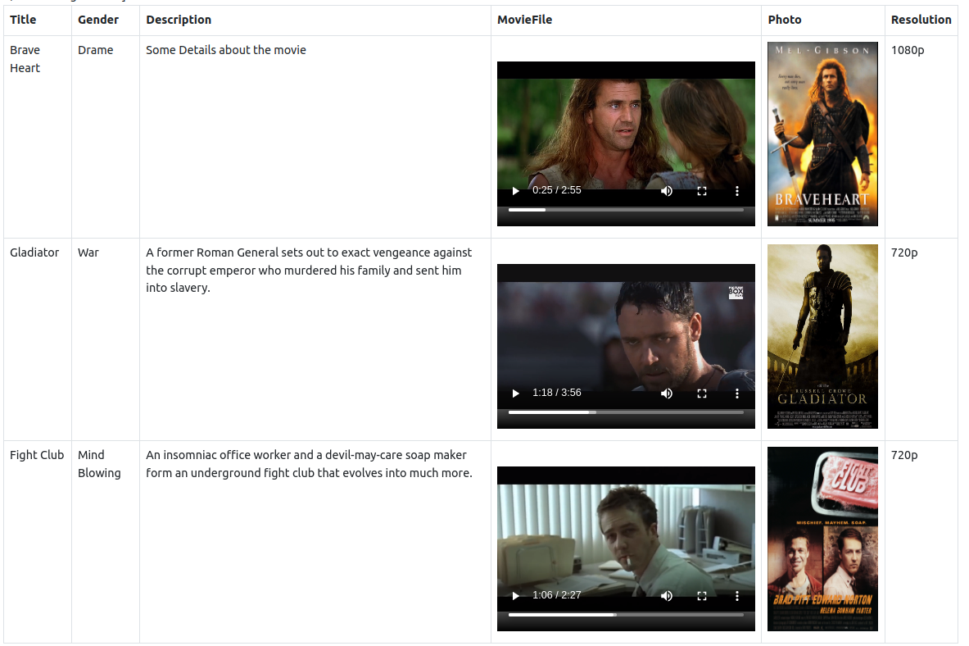The width and height of the screenshot is (969, 646).
Task: Open fullscreen on Brave Heart video
Action: pos(701,190)
